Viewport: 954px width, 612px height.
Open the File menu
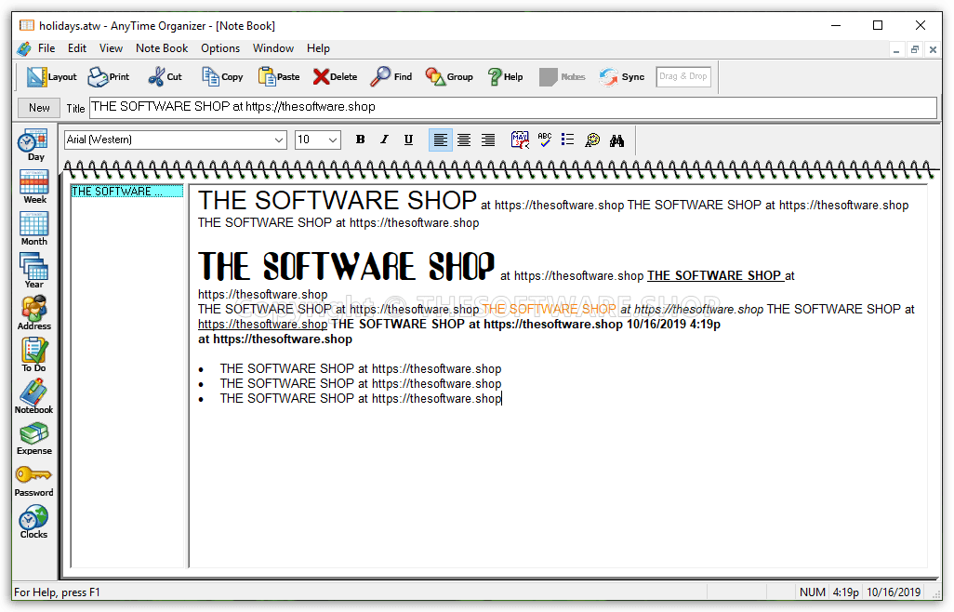click(x=46, y=48)
